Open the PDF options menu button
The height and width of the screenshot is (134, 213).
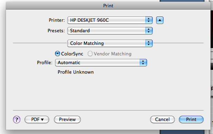37,120
